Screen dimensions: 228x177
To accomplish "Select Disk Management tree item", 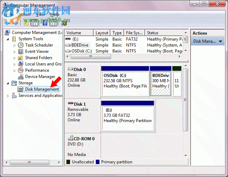I will click(x=39, y=89).
